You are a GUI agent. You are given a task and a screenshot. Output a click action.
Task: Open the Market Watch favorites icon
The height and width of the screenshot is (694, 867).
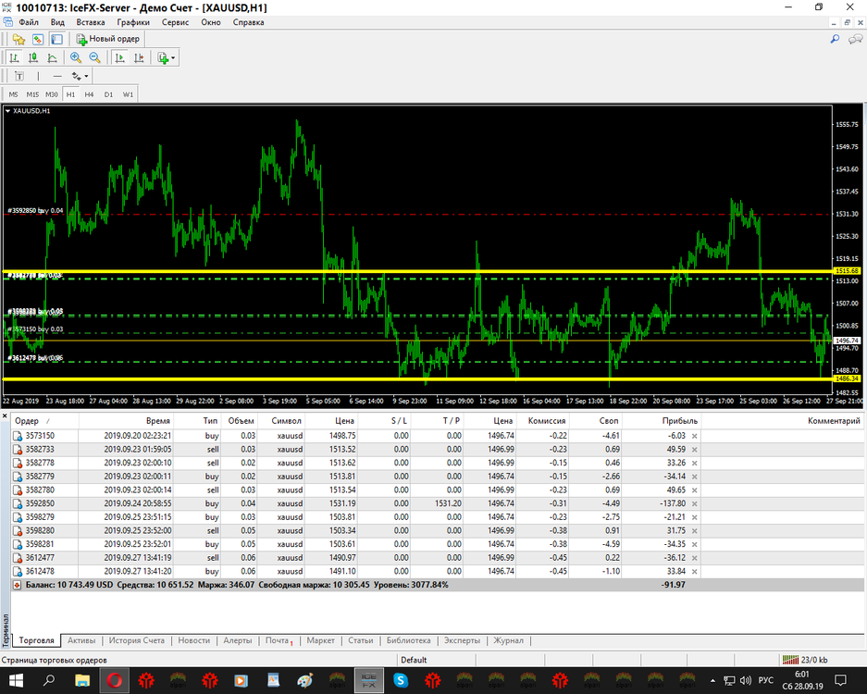click(19, 39)
